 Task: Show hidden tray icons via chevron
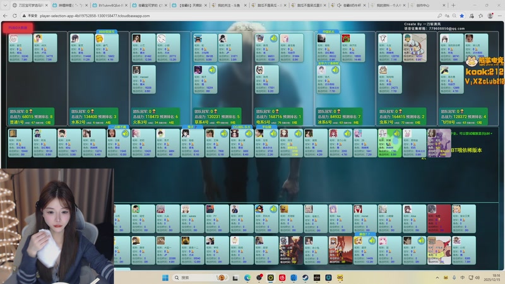[437, 278]
